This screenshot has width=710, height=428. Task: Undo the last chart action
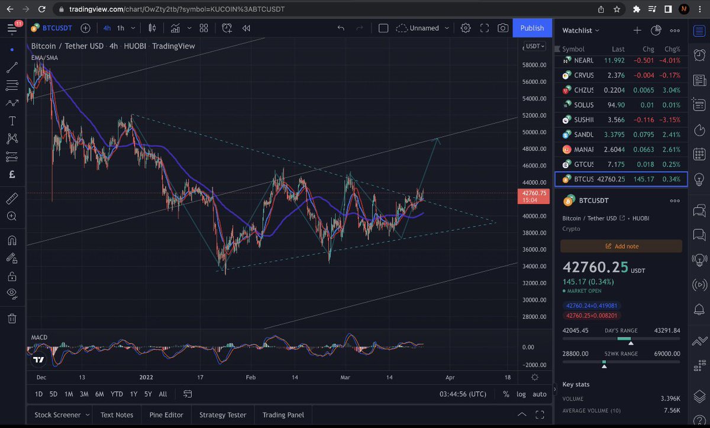coord(340,28)
